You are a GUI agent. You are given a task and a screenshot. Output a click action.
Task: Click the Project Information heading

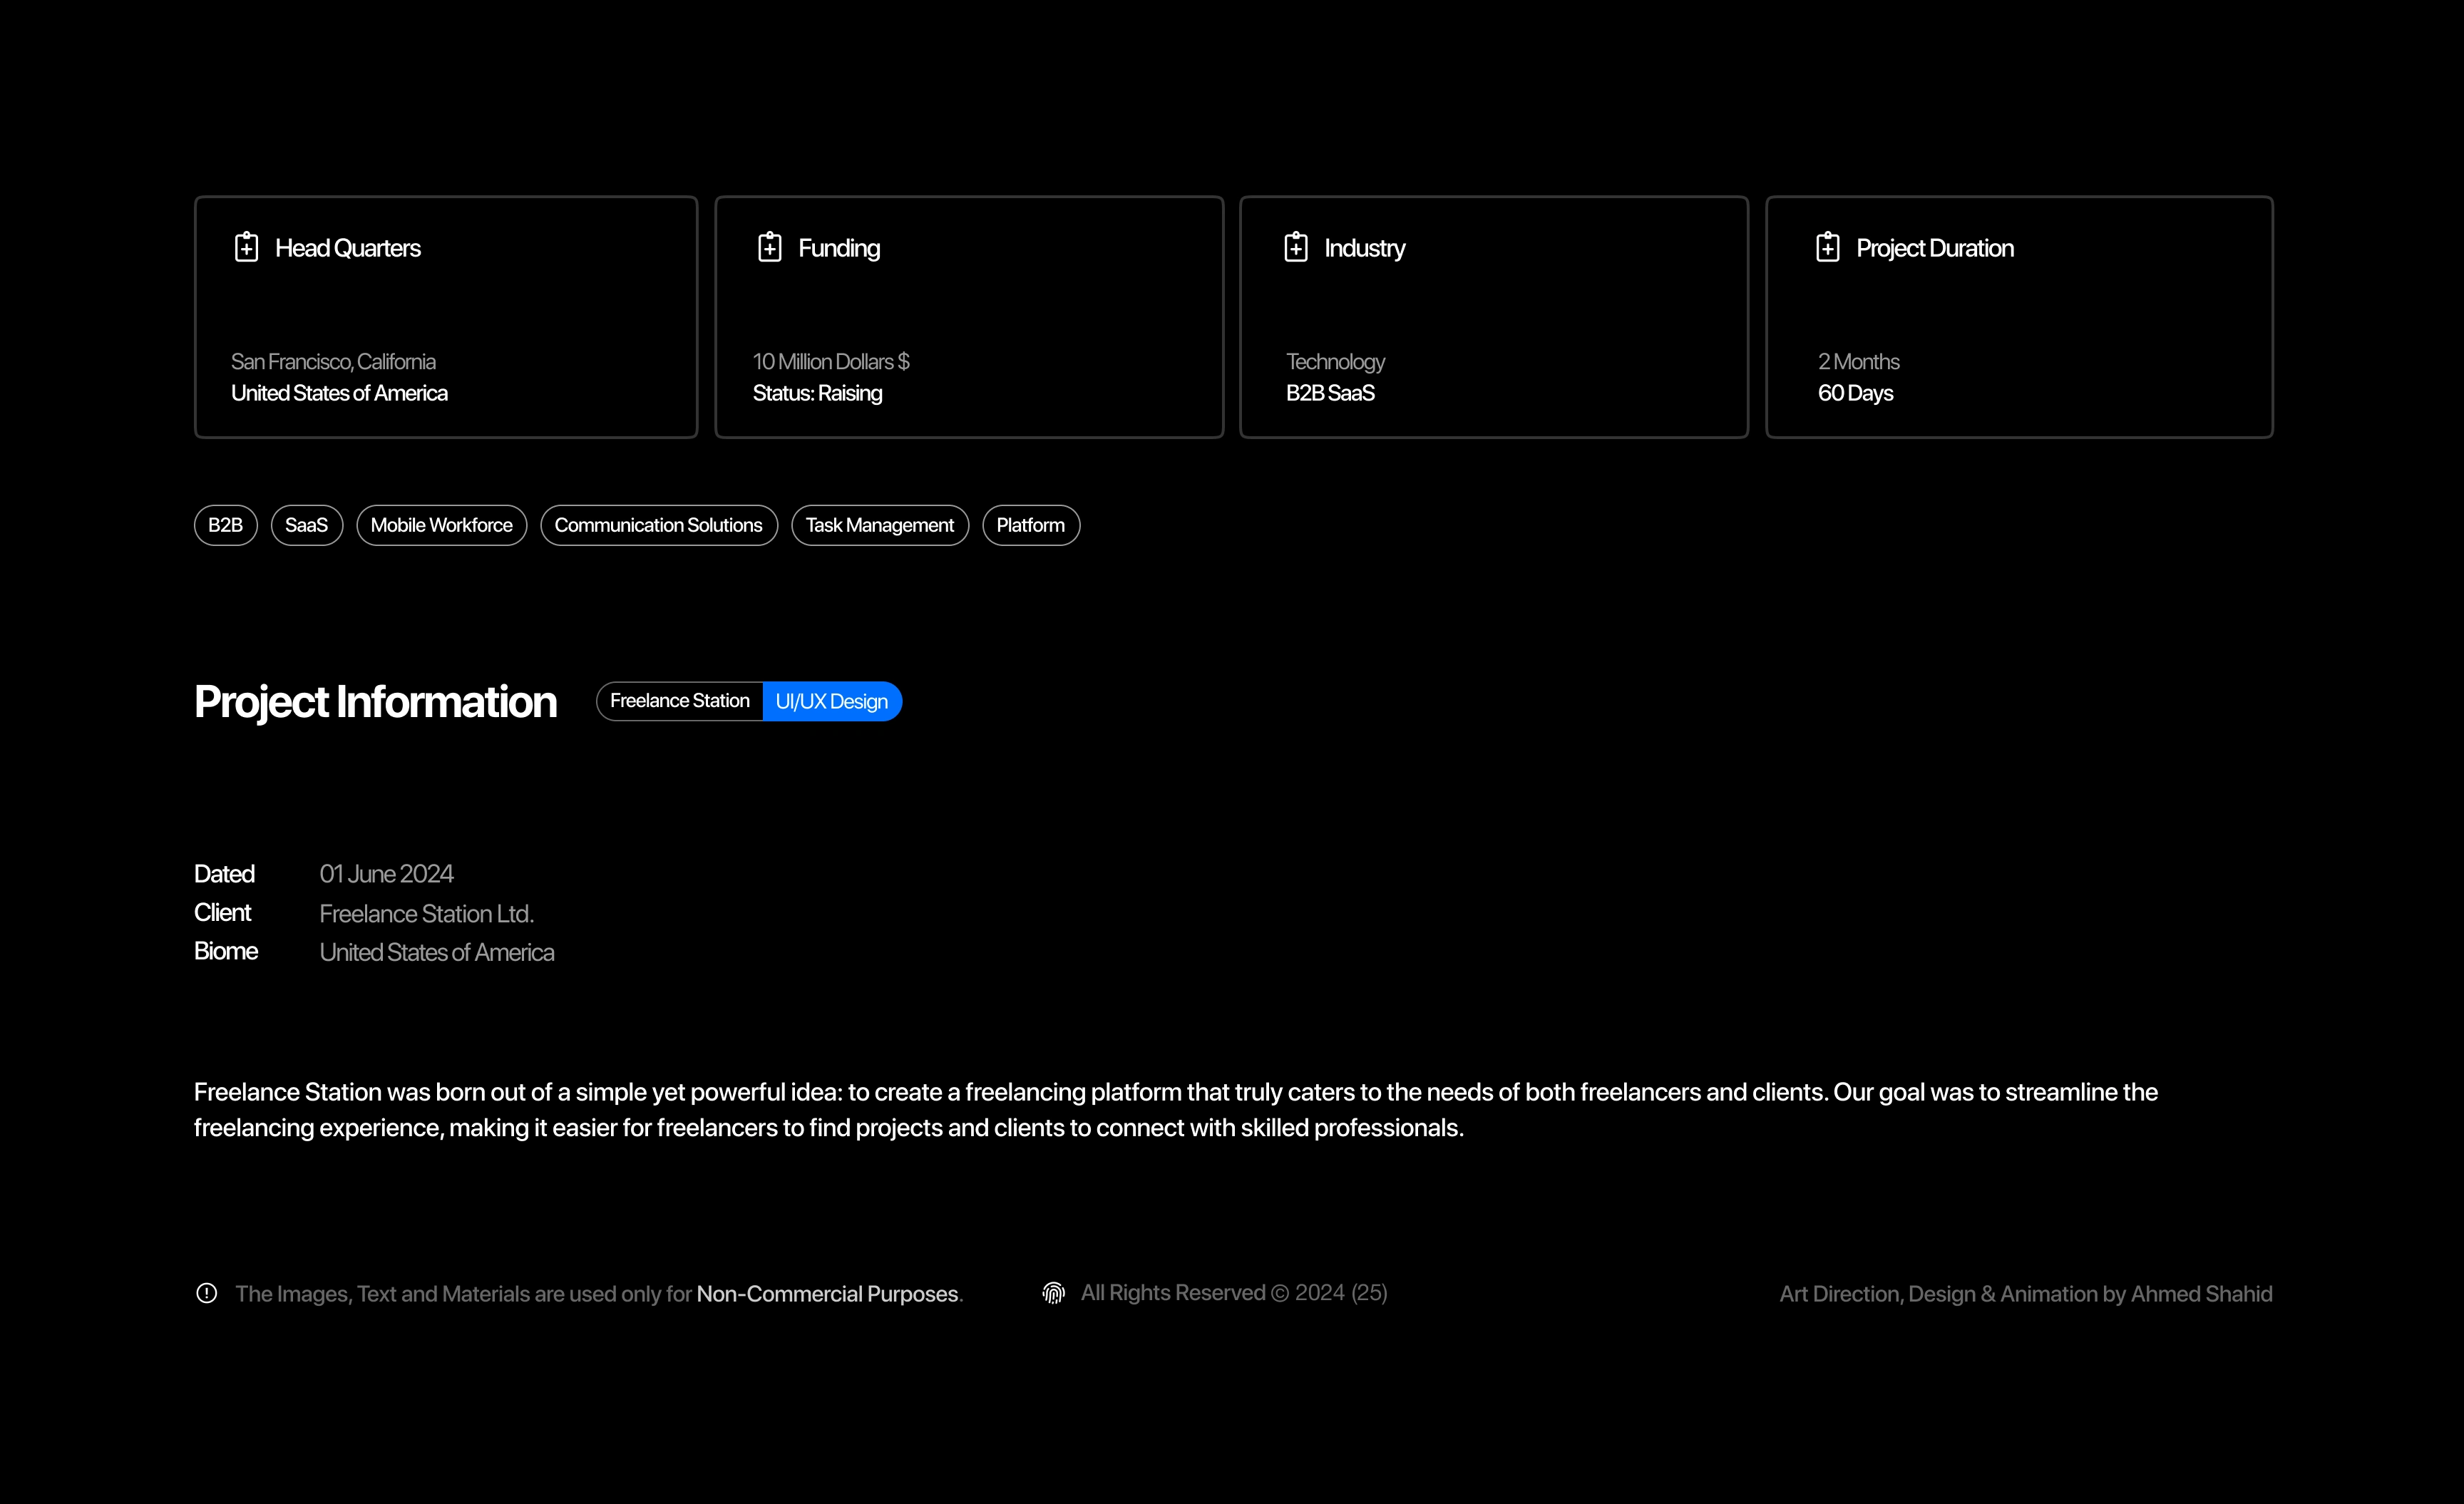click(x=375, y=701)
